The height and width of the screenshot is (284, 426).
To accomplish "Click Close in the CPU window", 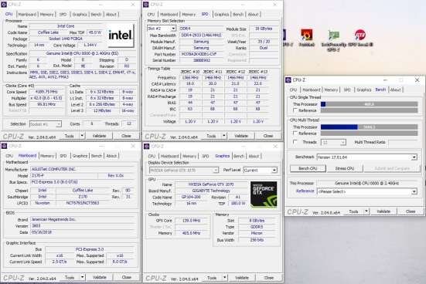I will tap(126, 136).
